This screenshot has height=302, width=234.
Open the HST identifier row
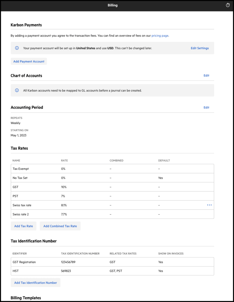pos(112,271)
